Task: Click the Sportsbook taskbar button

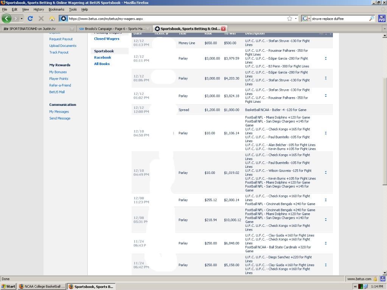Action: 92,287
